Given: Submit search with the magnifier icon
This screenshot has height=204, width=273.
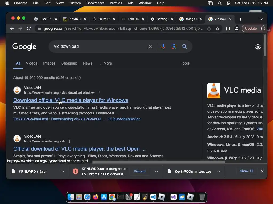Looking at the screenshot, I should [x=184, y=46].
